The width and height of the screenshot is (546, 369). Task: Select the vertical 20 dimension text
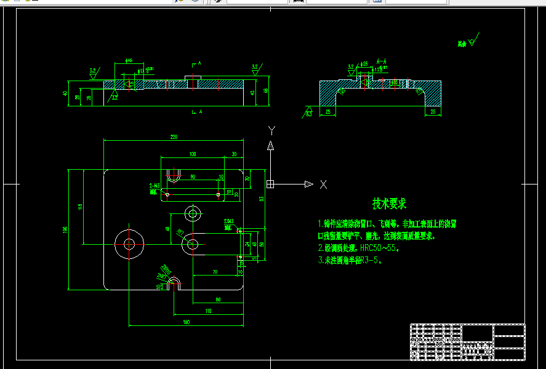[x=237, y=194]
